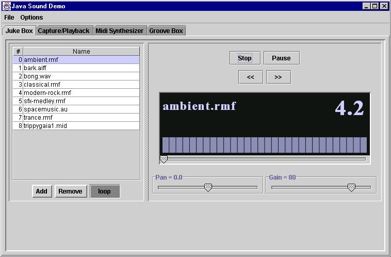This screenshot has height=257, width=391.
Task: Skip to next track with >> button
Action: pyautogui.click(x=278, y=77)
